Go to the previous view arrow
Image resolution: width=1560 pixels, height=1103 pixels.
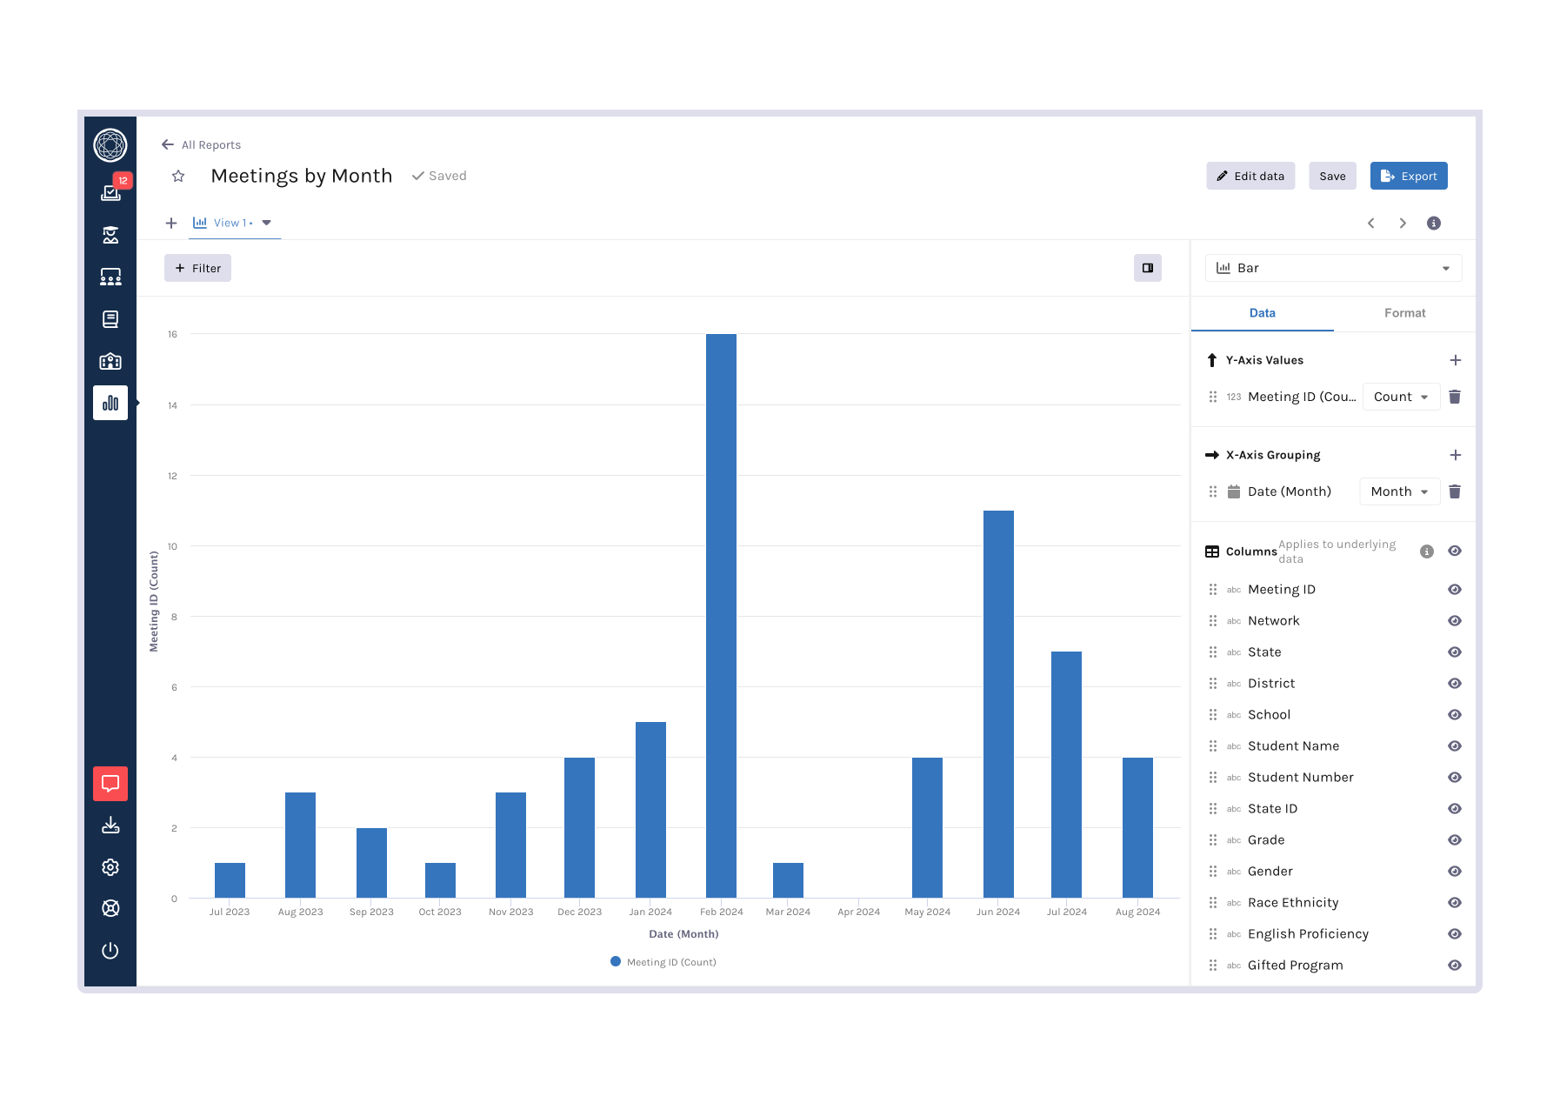[1371, 224]
